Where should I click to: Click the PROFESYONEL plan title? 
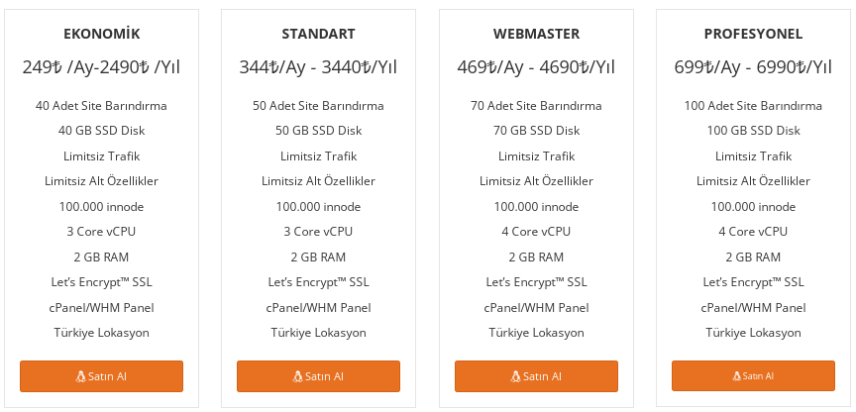coord(753,34)
